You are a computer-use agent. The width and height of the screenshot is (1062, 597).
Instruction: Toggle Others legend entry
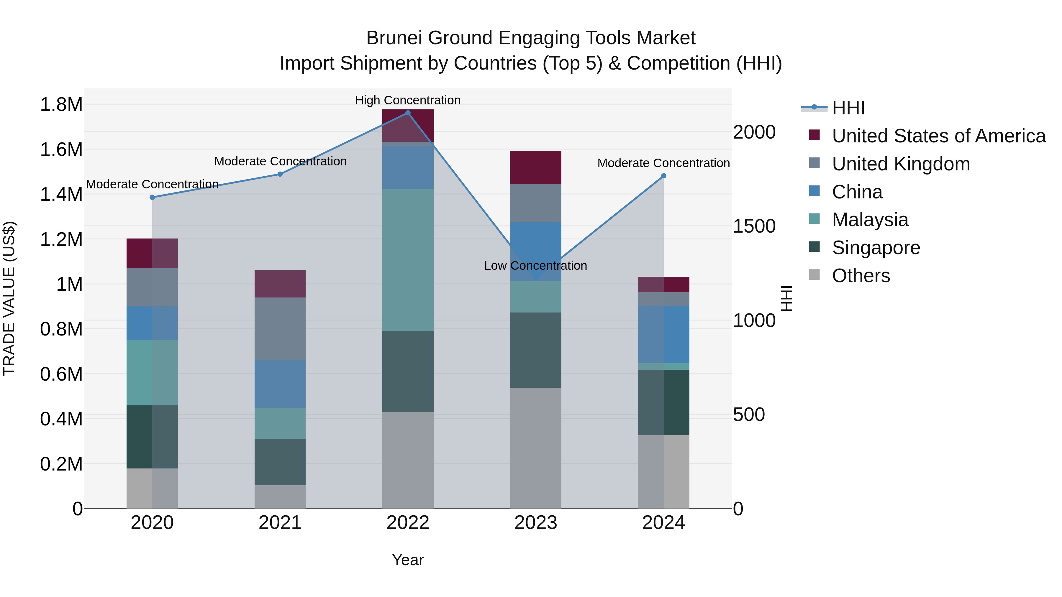click(x=849, y=275)
